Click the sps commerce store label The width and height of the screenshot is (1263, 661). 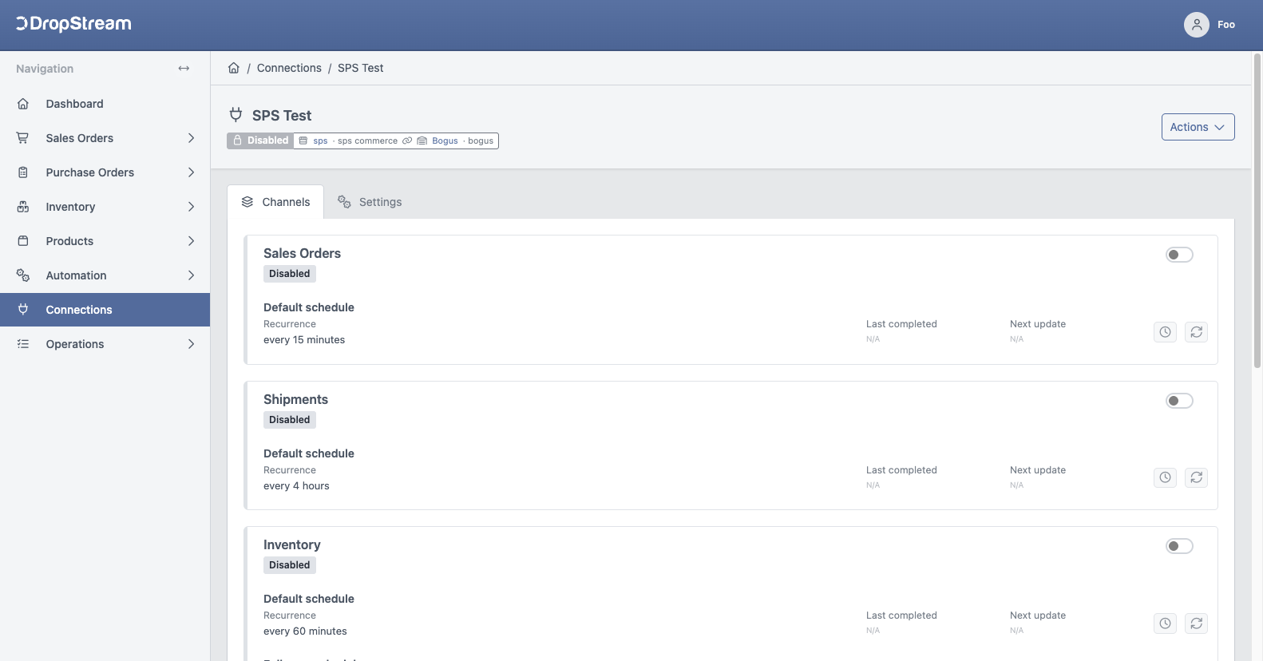(x=367, y=141)
